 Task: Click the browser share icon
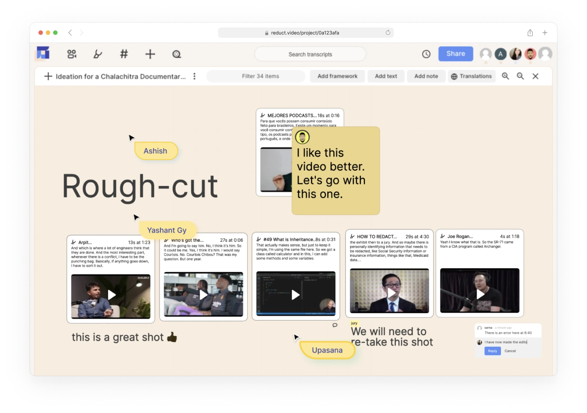[530, 33]
